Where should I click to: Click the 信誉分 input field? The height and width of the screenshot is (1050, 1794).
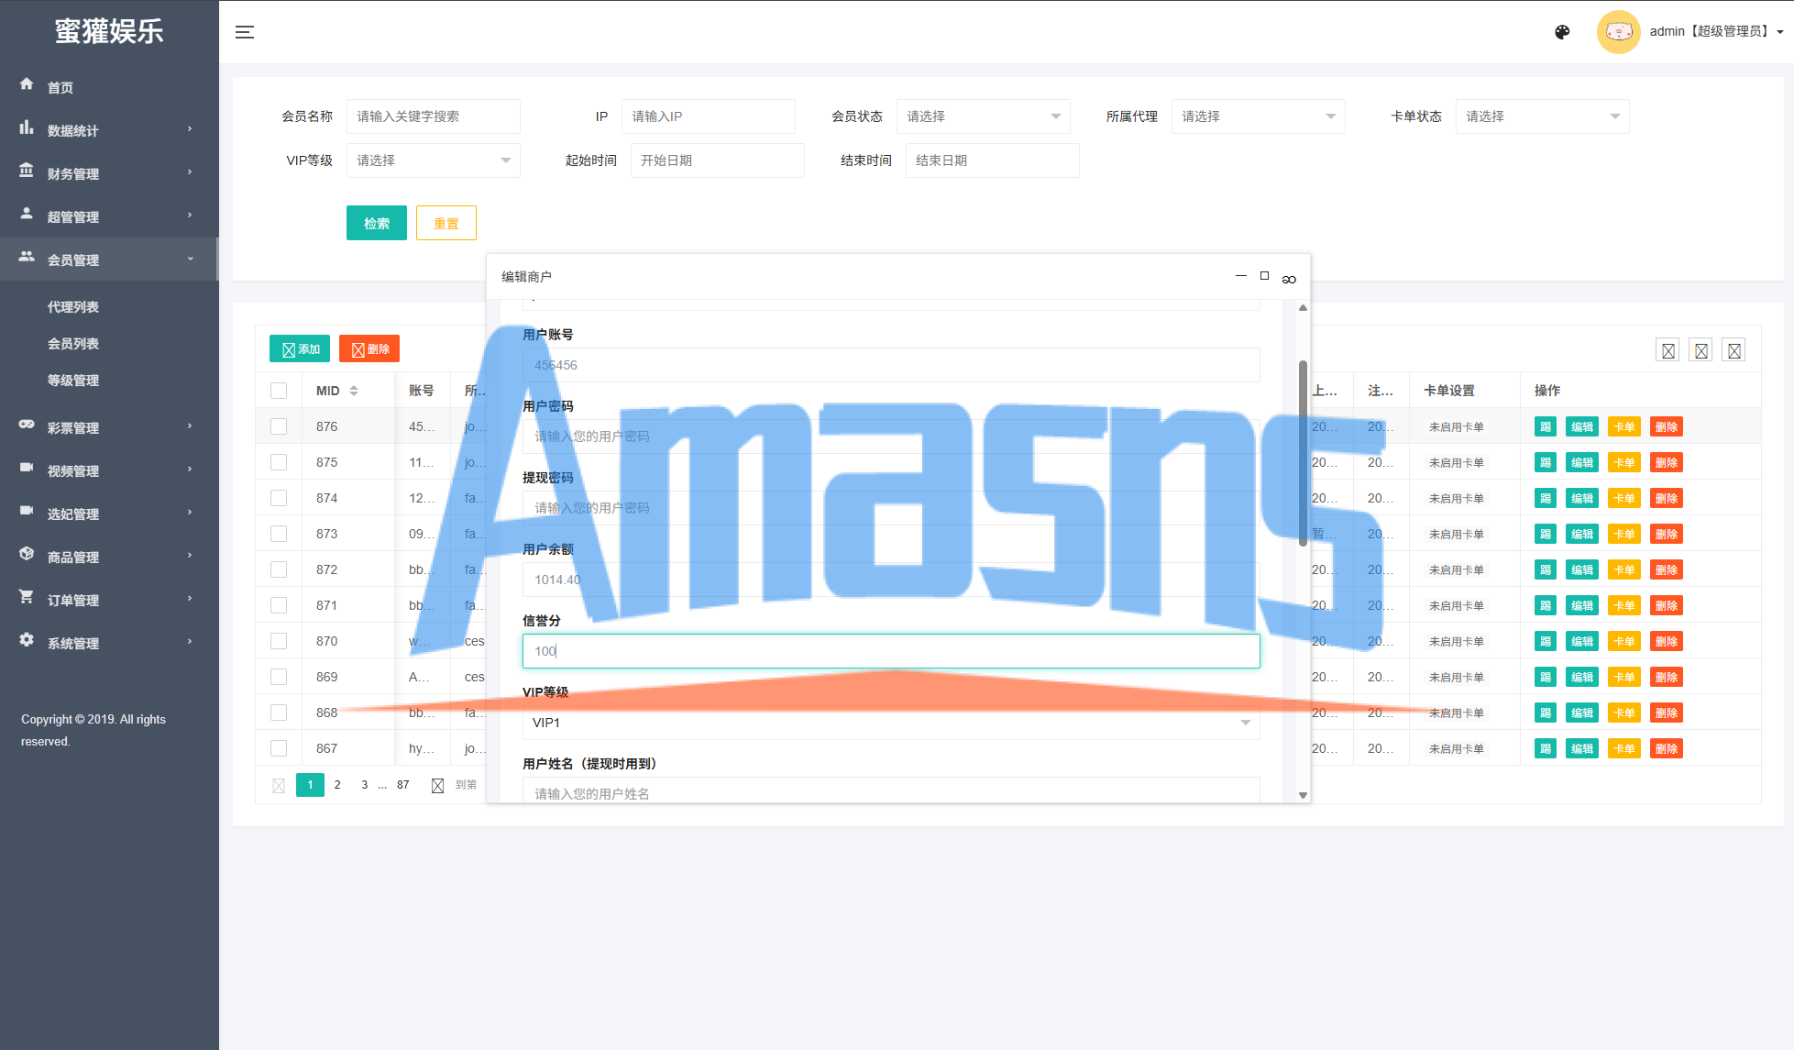pos(890,651)
